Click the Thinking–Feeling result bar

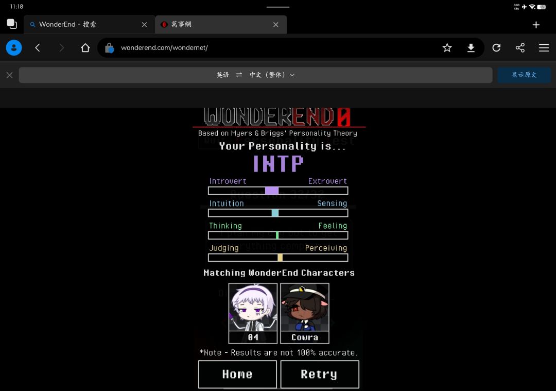click(x=278, y=235)
